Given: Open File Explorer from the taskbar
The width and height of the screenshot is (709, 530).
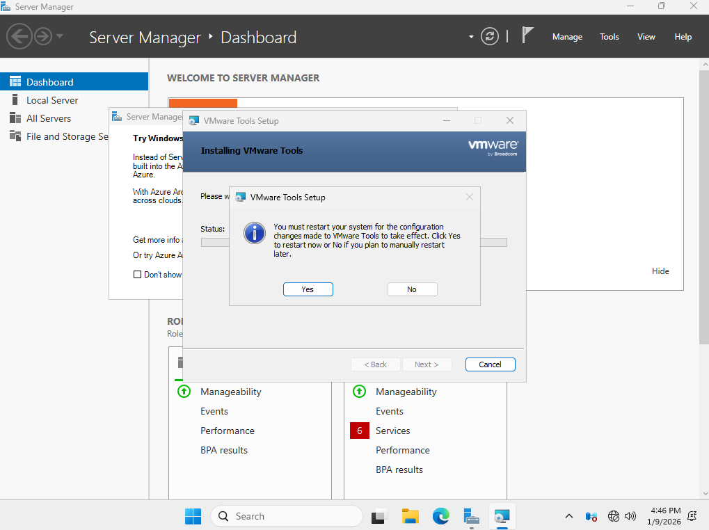Looking at the screenshot, I should tap(410, 516).
